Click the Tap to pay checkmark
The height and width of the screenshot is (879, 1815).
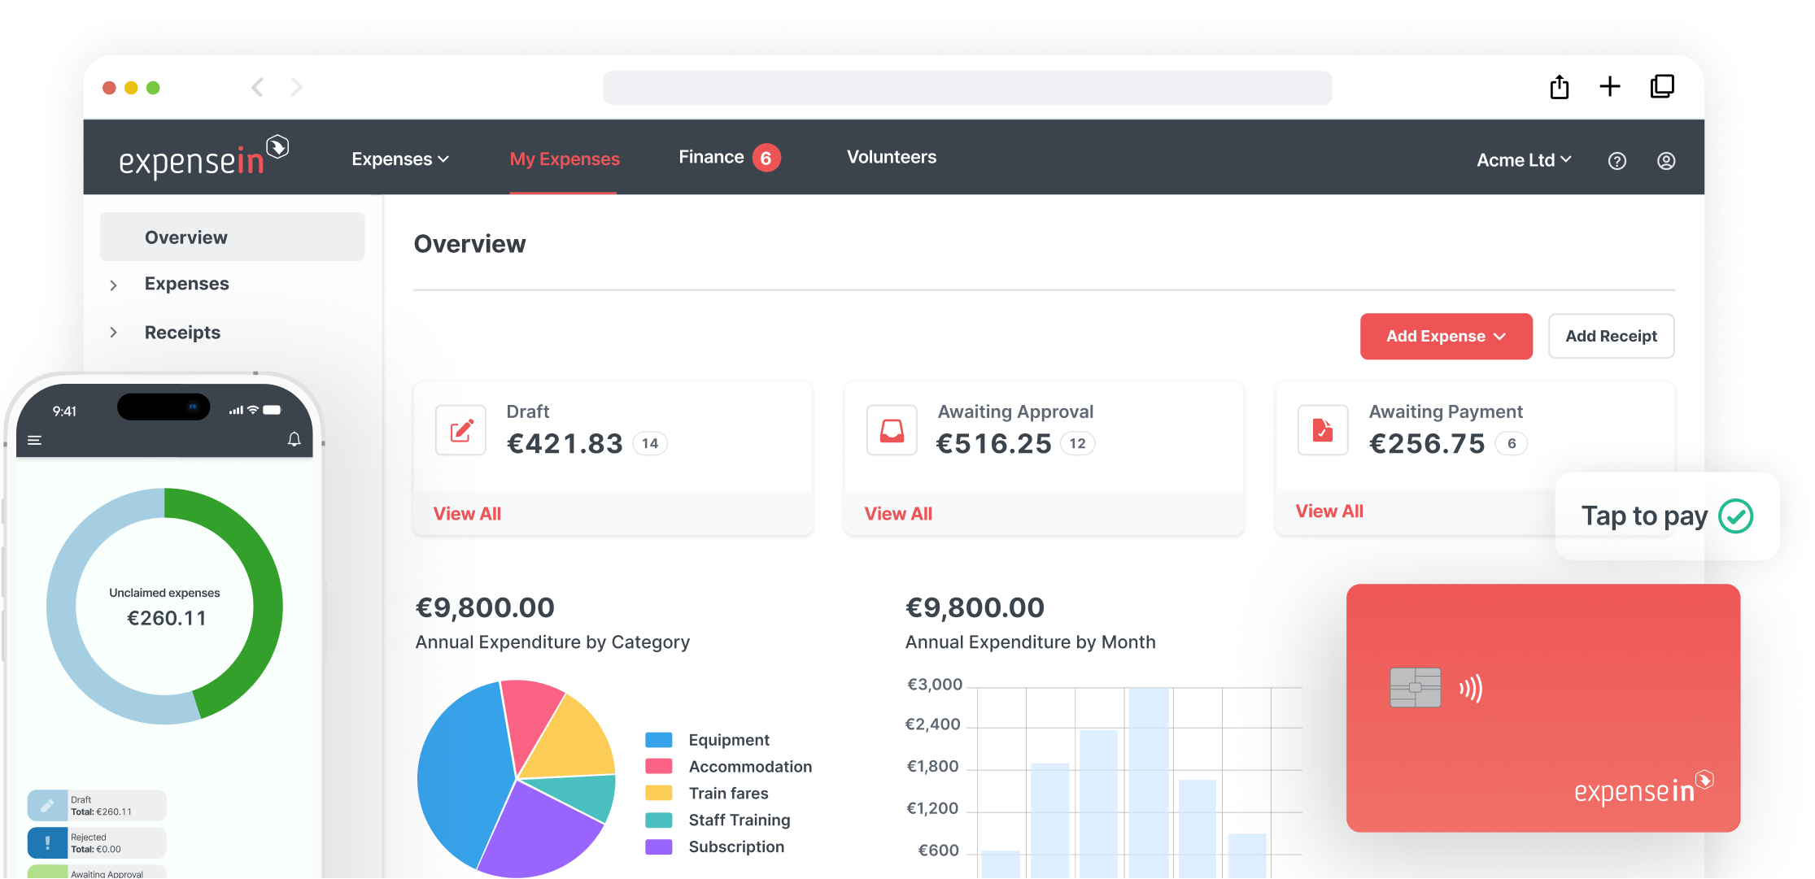1735,516
